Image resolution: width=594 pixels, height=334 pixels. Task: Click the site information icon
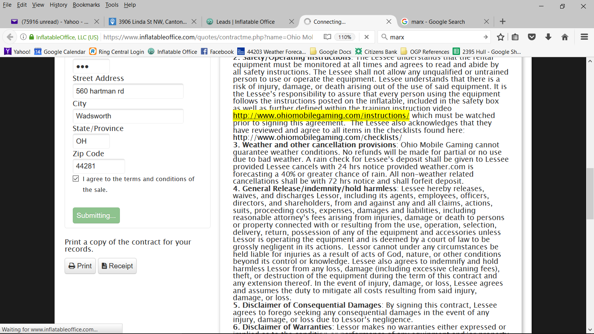click(x=23, y=37)
